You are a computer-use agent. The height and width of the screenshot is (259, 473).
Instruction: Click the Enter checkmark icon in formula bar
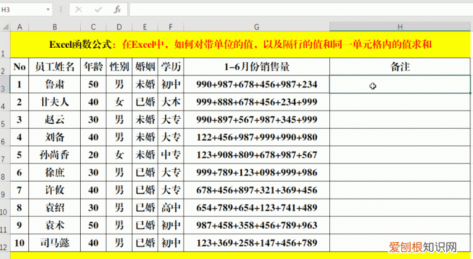click(x=98, y=10)
